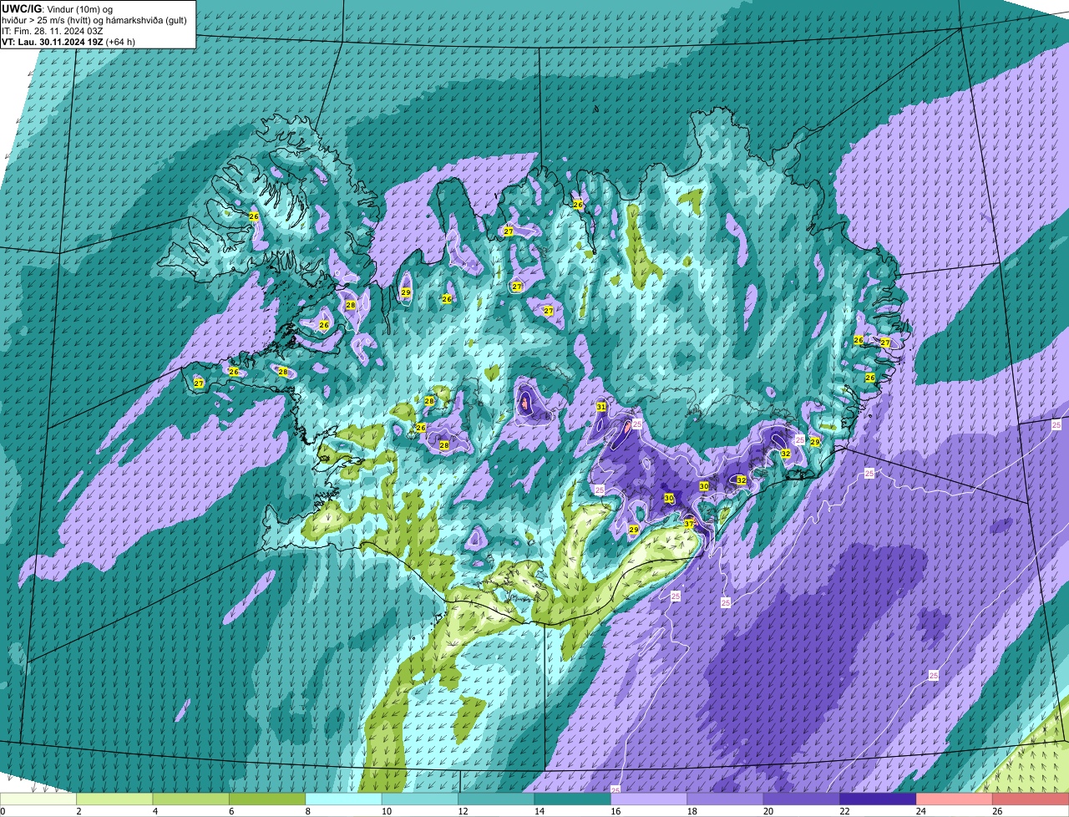Click the 10–12 m/s turquoise legend swatch
This screenshot has width=1069, height=817.
click(x=420, y=799)
